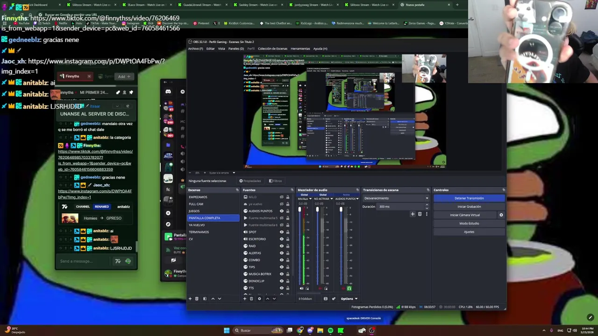Enable Modo Estudio

coord(469,224)
